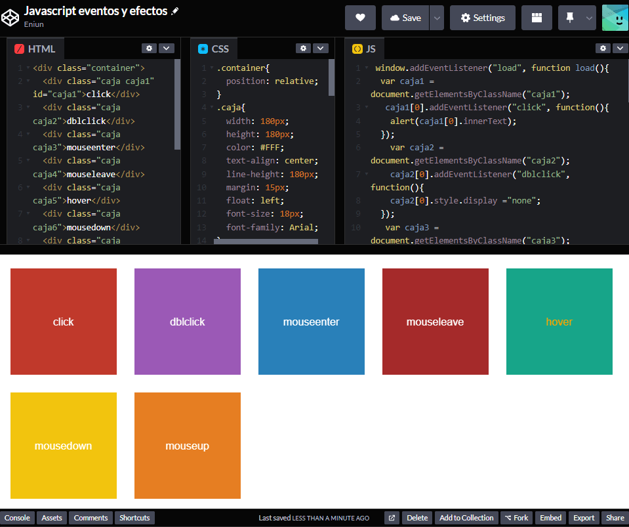Open pen Settings

483,18
